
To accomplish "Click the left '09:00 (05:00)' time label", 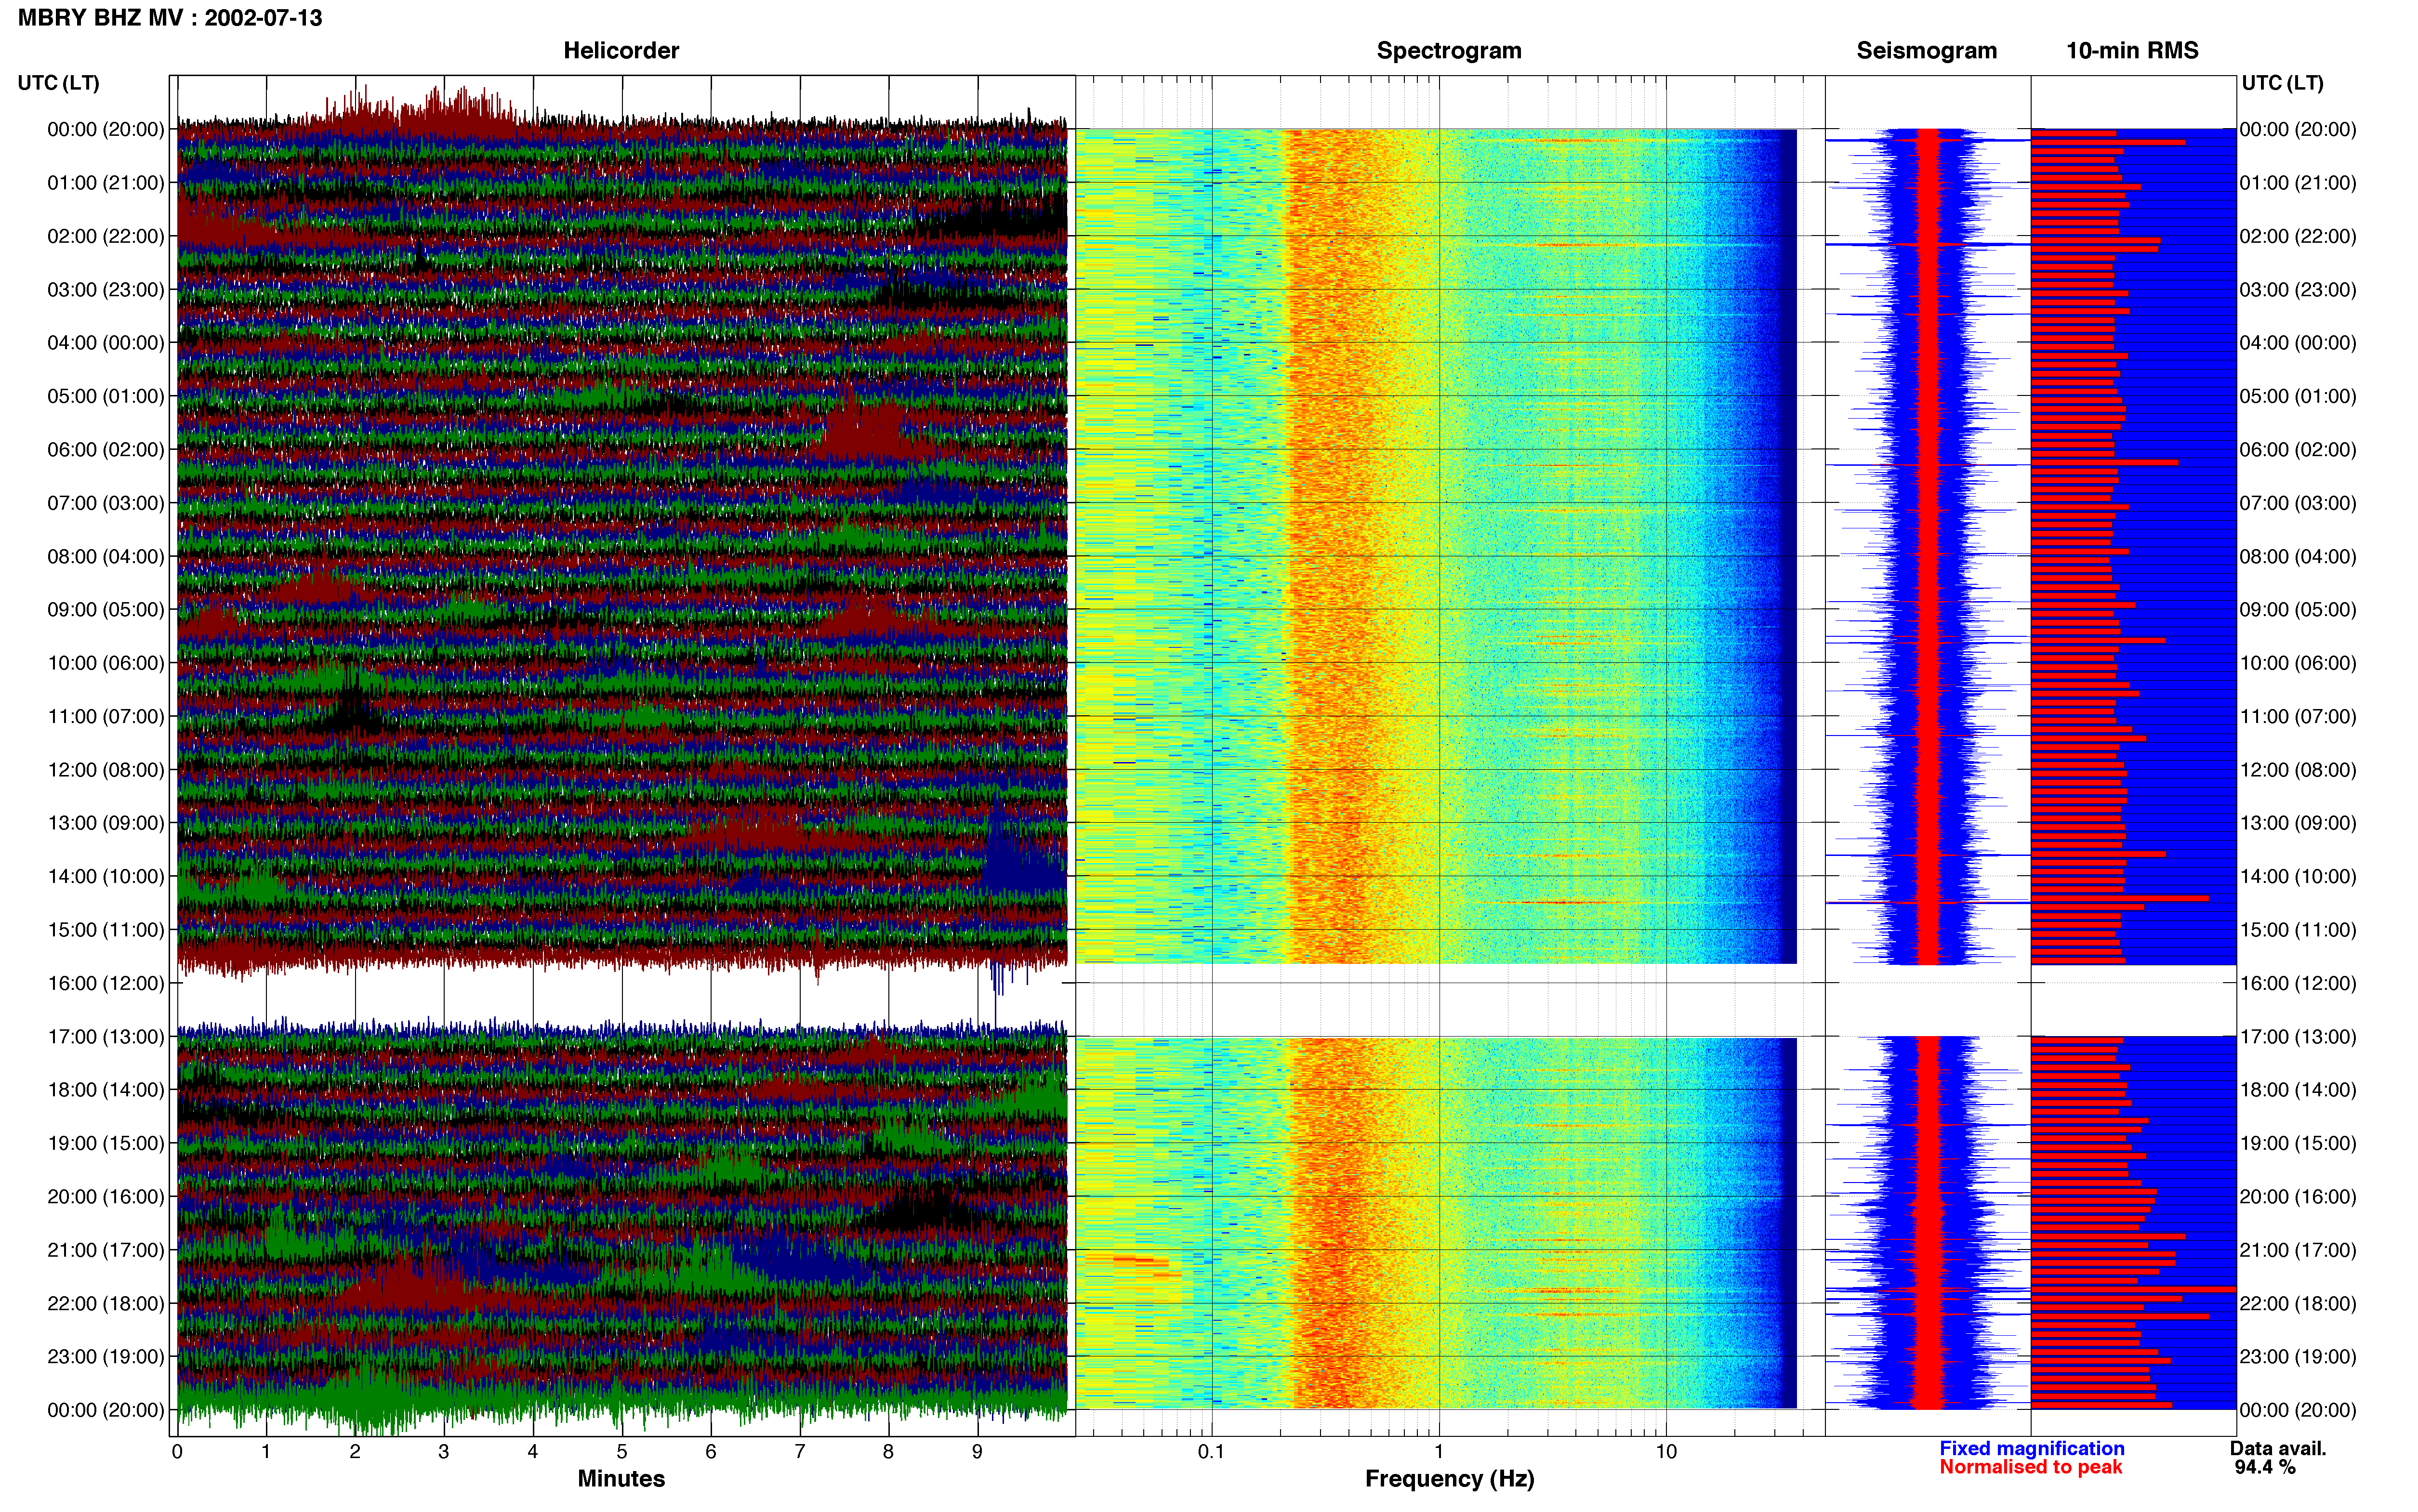I will pos(106,610).
